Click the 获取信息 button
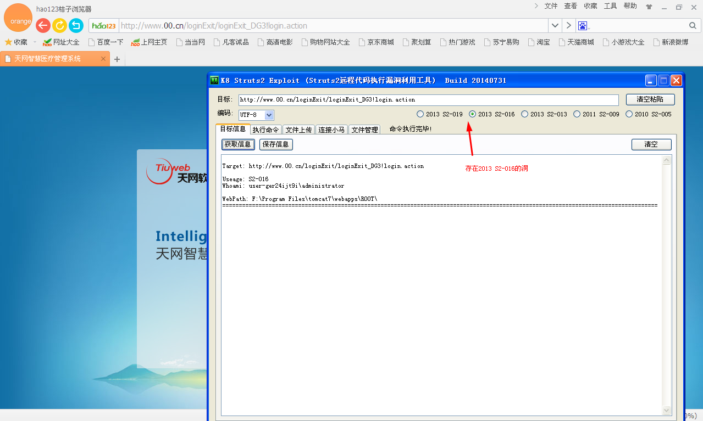 (x=238, y=144)
